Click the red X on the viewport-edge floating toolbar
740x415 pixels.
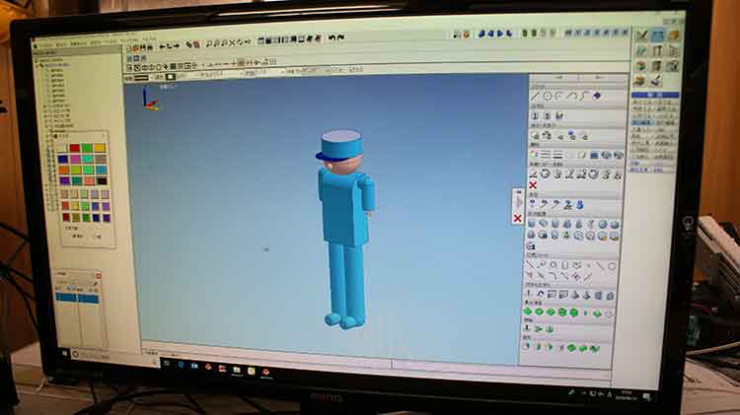[x=518, y=218]
